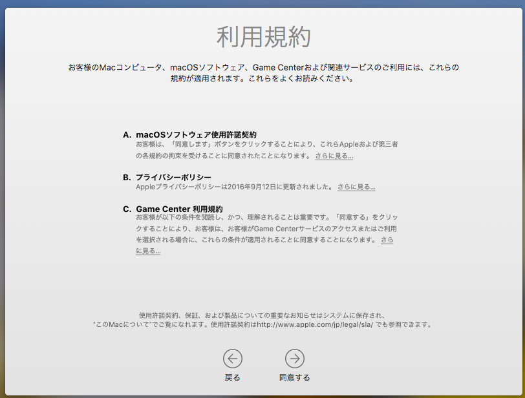Image resolution: width=525 pixels, height=398 pixels.
Task: Click section C description starting お客様が以下の条件
Action: tap(267, 234)
